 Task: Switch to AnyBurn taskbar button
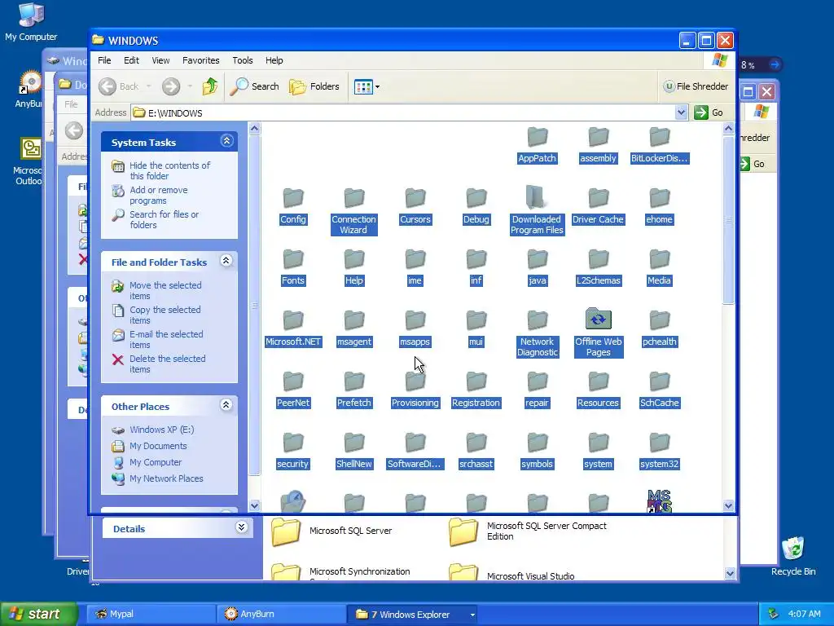pos(281,614)
